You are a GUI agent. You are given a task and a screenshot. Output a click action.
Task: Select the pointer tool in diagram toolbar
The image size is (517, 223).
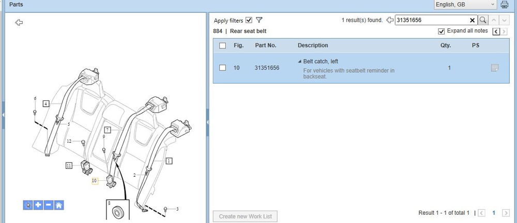pos(28,205)
